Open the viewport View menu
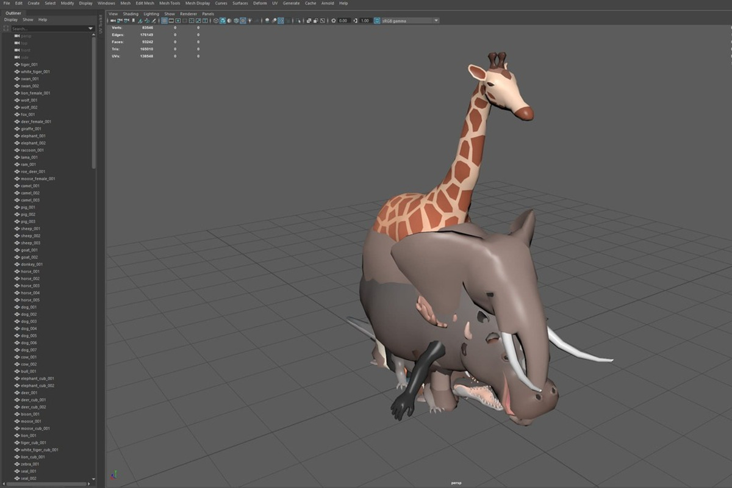Screen dimensions: 732x488 tap(113, 13)
